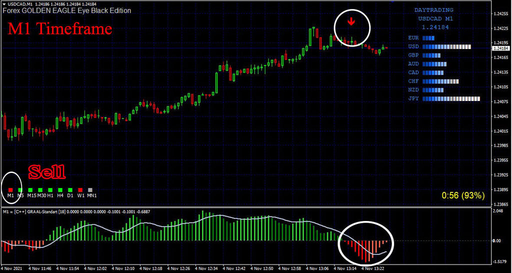Click the "USDCAD M1" text in the DAYTRADING panel

tap(435, 19)
